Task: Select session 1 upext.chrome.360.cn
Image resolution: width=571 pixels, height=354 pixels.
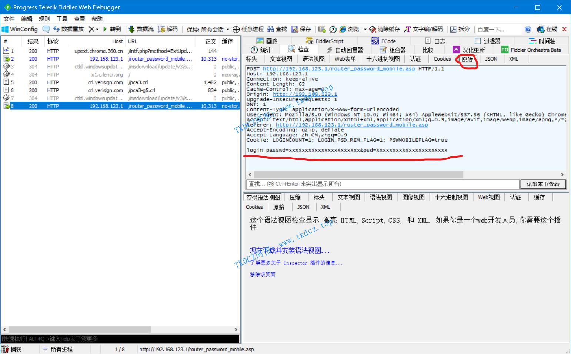Action: point(120,51)
